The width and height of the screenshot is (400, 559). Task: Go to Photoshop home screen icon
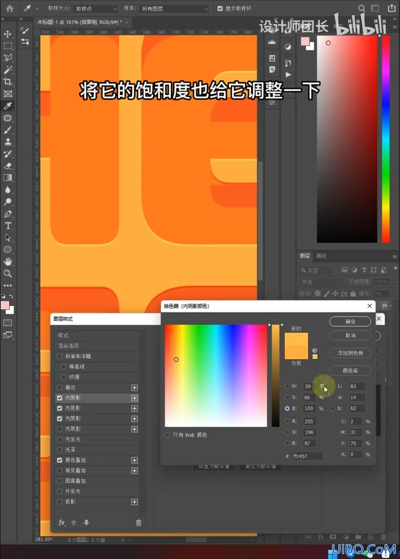point(10,8)
